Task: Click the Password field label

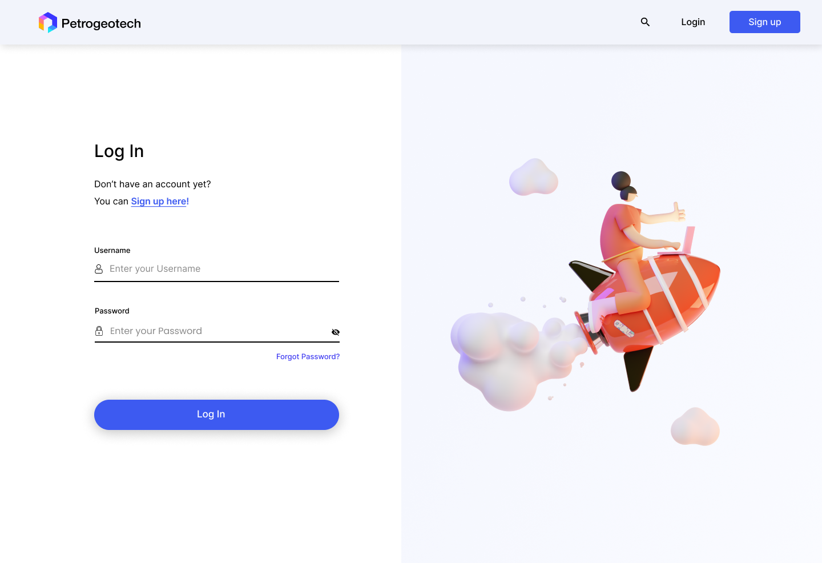Action: (112, 311)
